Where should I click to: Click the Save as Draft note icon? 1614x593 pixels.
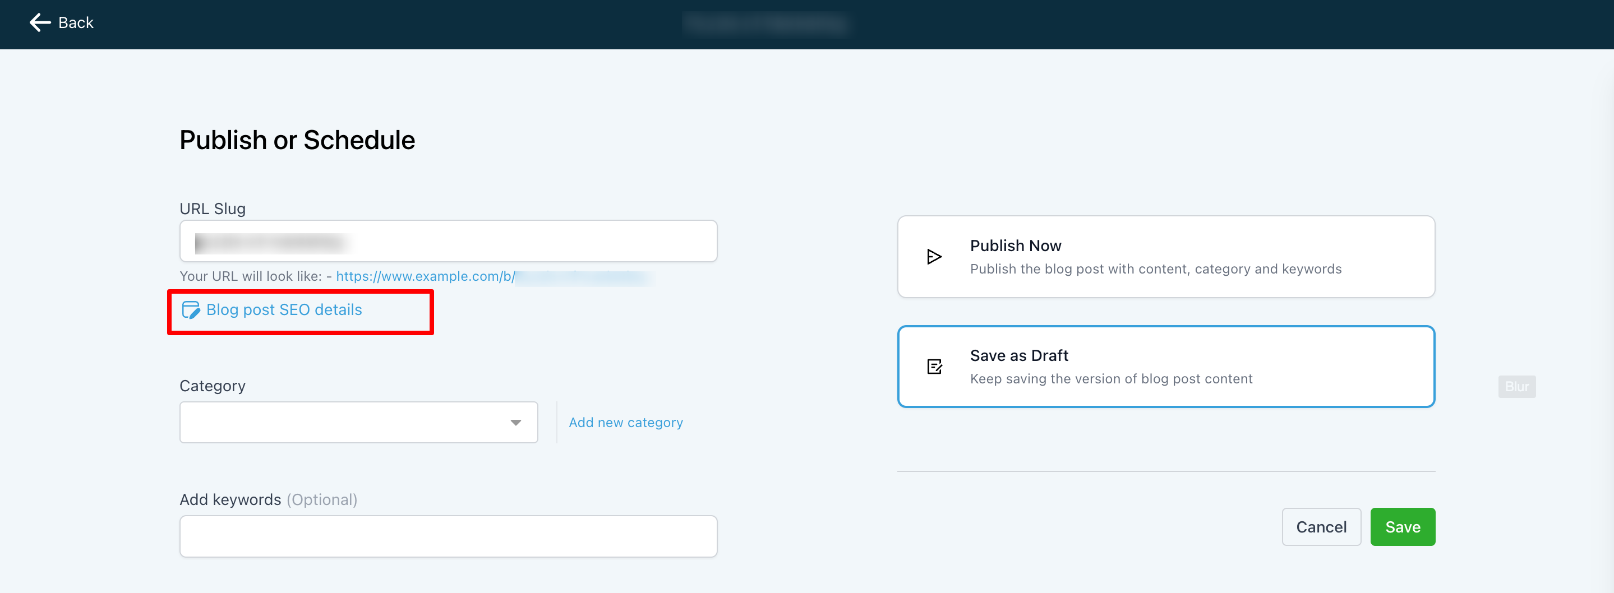pyautogui.click(x=934, y=367)
